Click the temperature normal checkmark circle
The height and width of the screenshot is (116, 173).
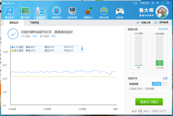(13, 34)
